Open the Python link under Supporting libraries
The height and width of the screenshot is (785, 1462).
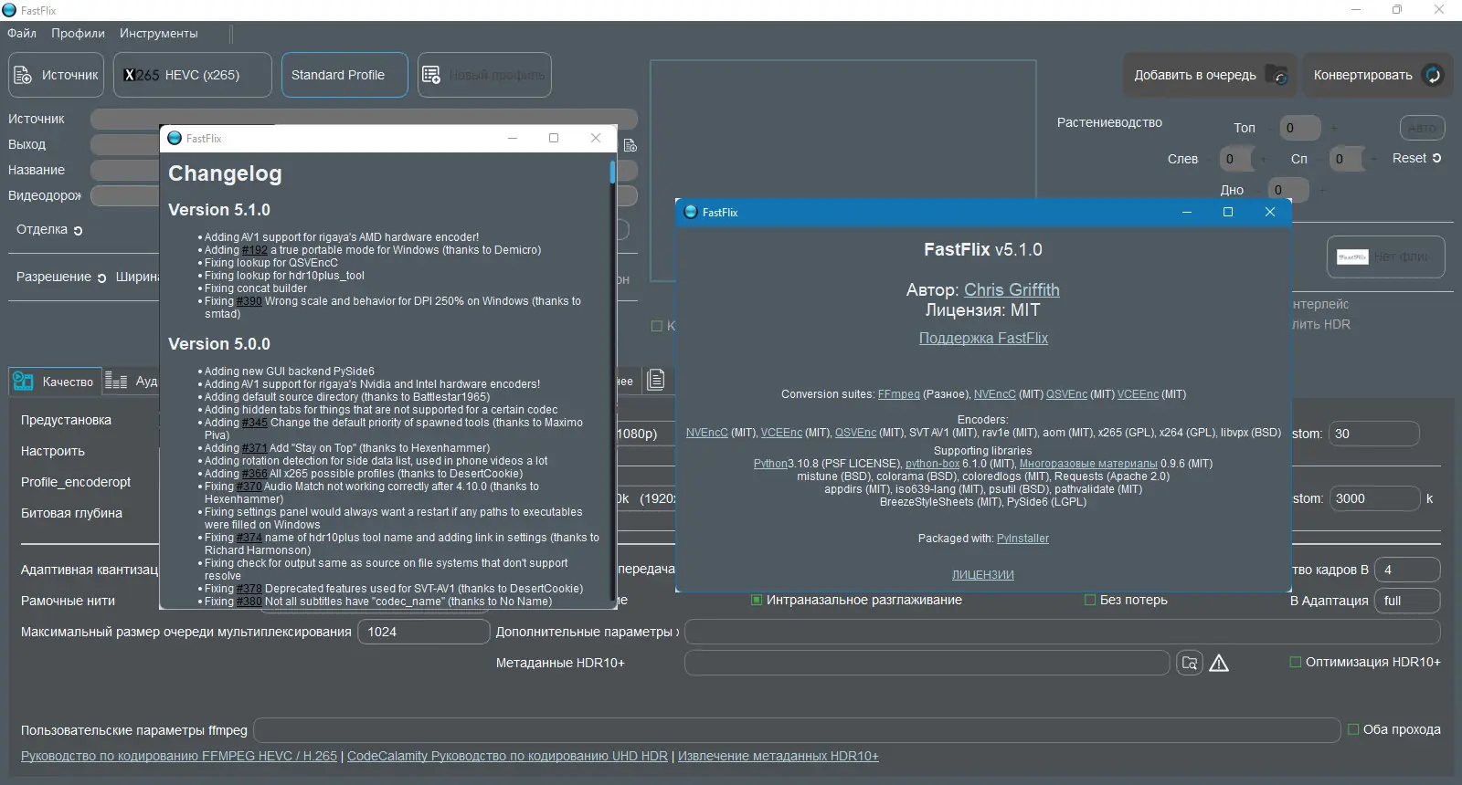pyautogui.click(x=770, y=464)
